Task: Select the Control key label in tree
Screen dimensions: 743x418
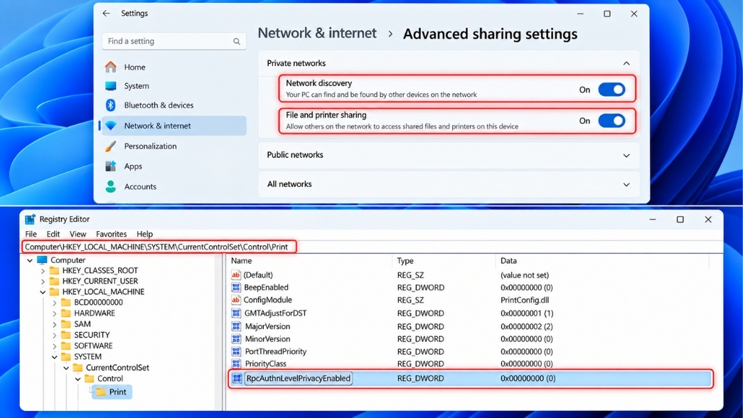Action: [x=110, y=379]
